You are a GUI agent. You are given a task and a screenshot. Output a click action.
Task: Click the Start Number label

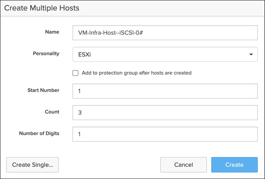pos(43,90)
